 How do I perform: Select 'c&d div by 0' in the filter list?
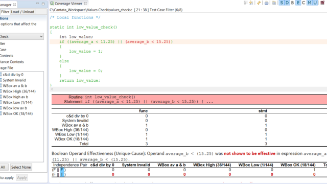click(x=13, y=75)
